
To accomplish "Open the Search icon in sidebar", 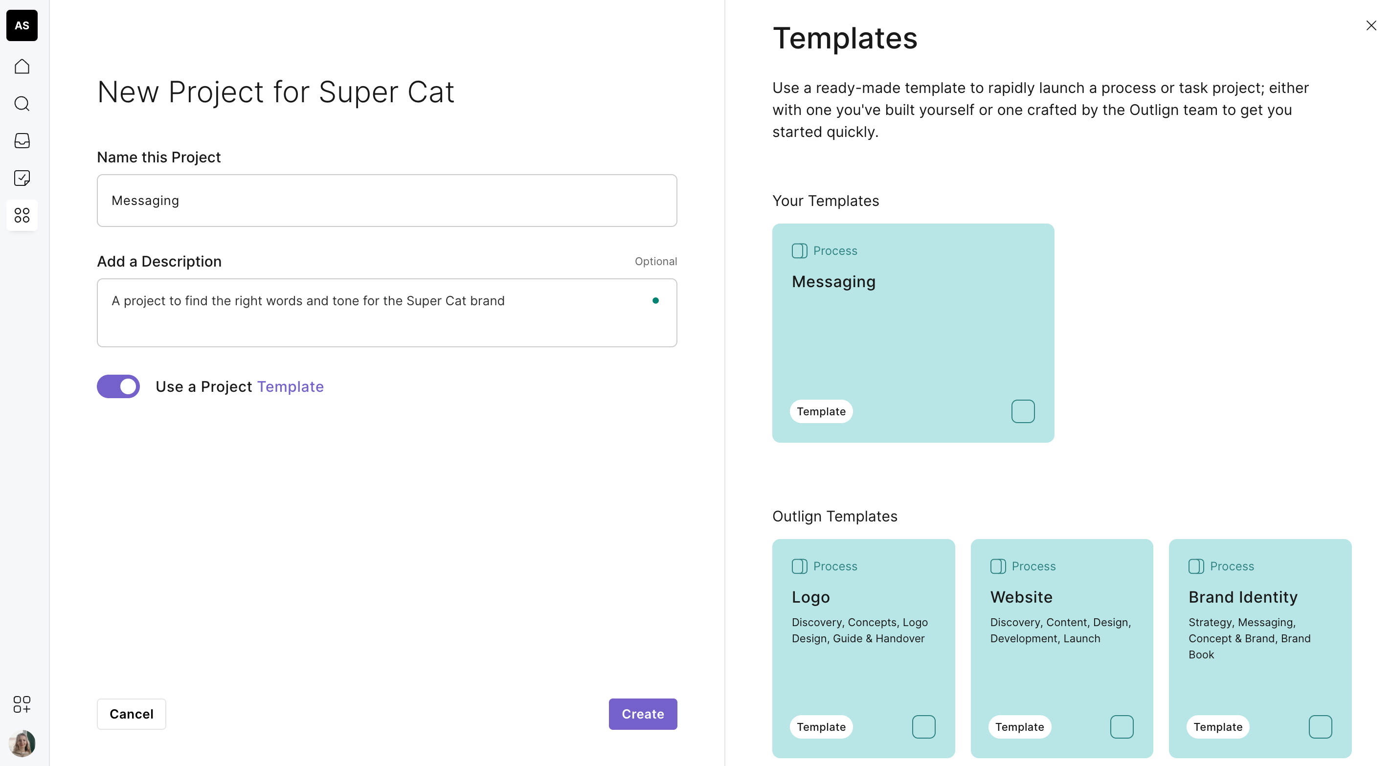I will 22,104.
